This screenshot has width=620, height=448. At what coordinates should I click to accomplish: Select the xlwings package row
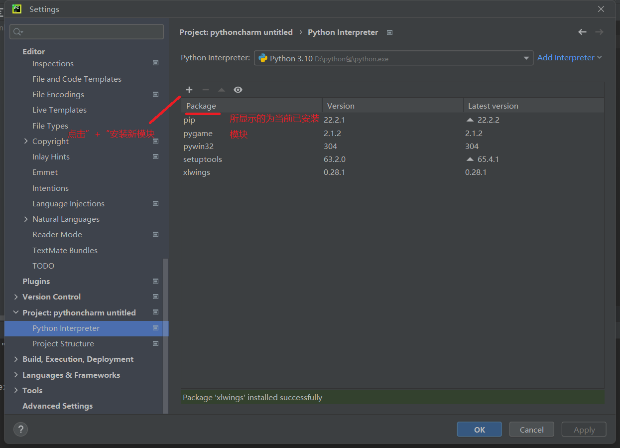[x=392, y=172]
